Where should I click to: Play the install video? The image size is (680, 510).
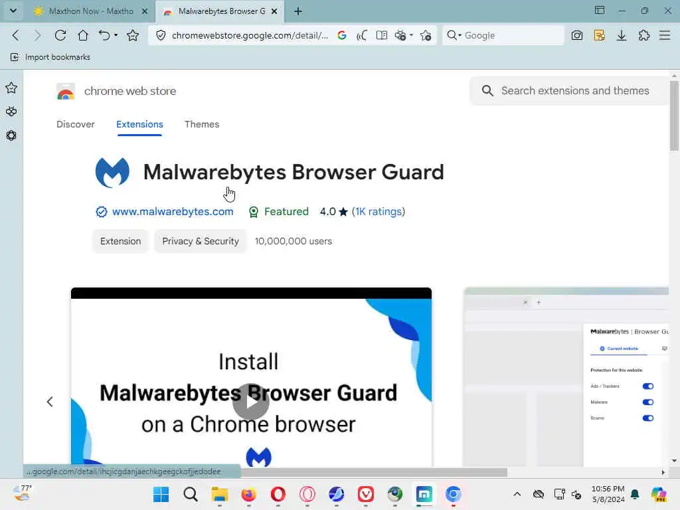(250, 402)
